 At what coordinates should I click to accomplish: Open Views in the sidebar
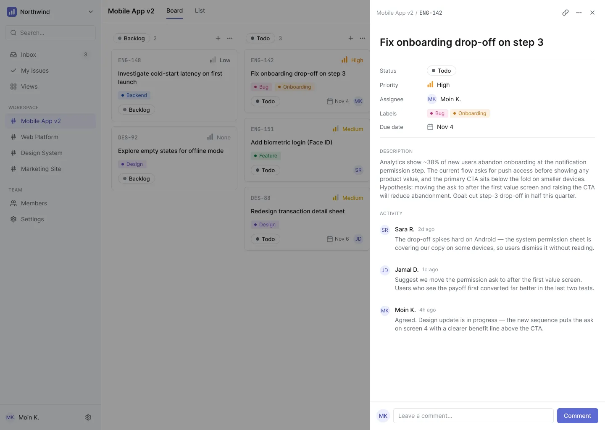[50, 87]
